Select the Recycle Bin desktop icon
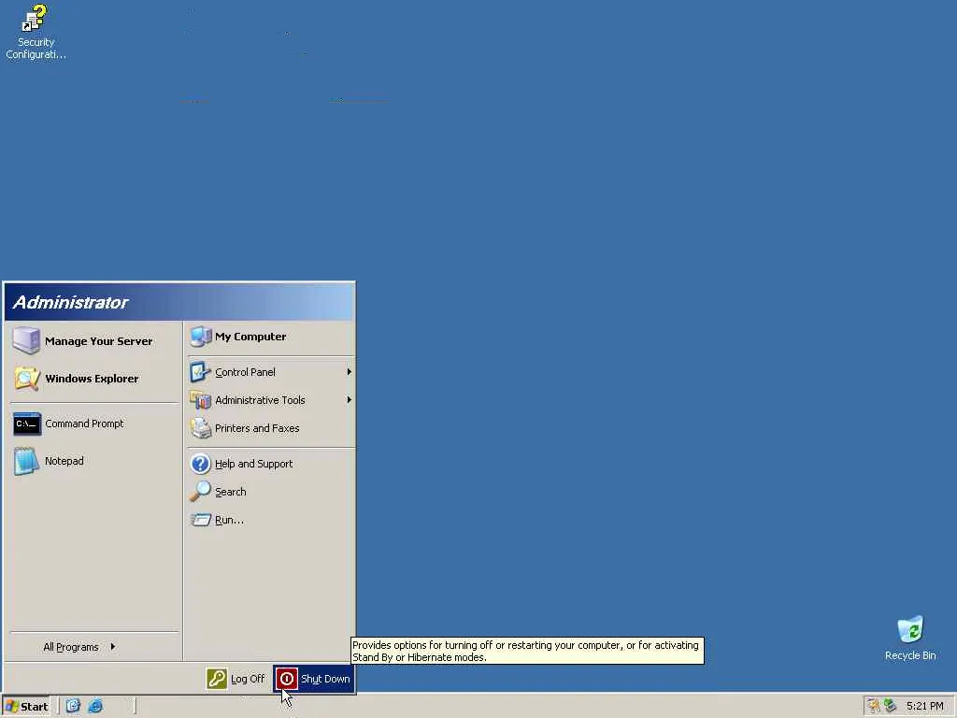The height and width of the screenshot is (718, 957). click(909, 639)
